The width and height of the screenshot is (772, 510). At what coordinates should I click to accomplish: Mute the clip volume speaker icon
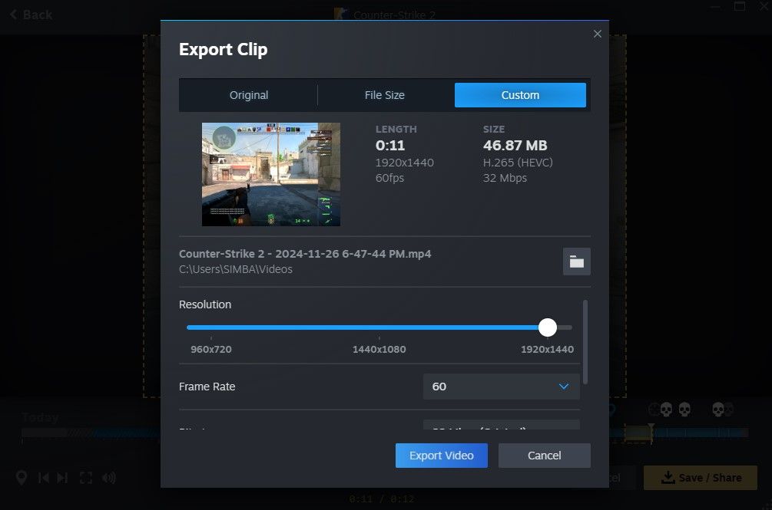(x=109, y=478)
